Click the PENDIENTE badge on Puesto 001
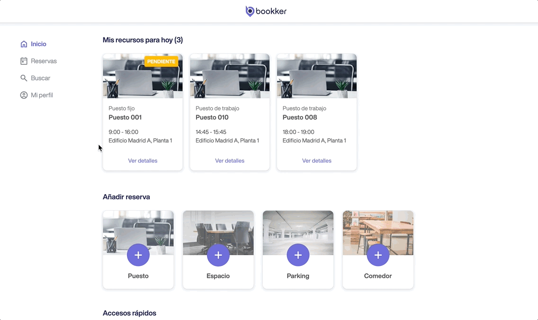Viewport: 538px width, 320px height. (x=161, y=62)
